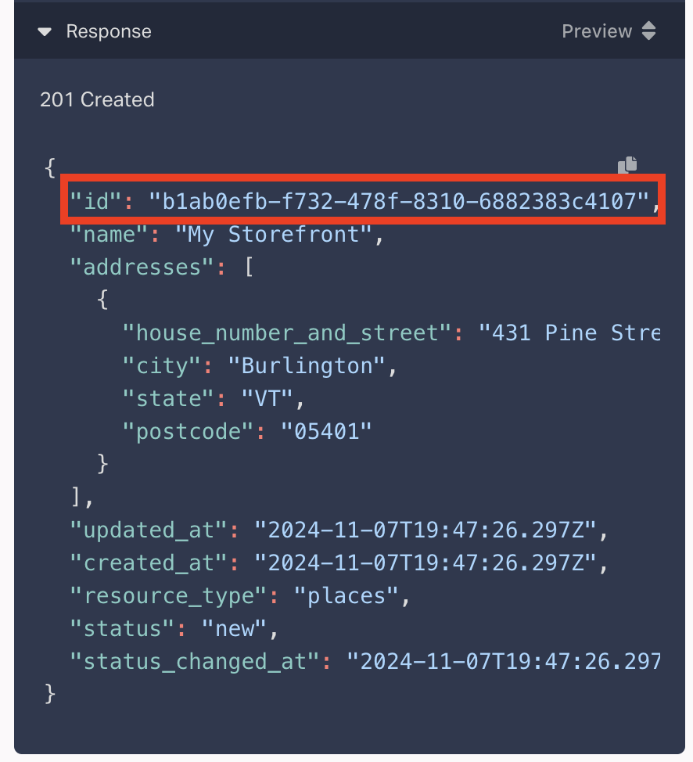The width and height of the screenshot is (693, 762).
Task: Click the "house_number_and_street" key
Action: 285,333
